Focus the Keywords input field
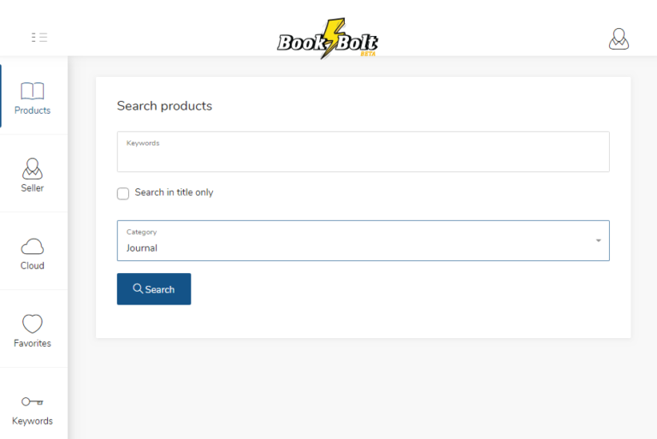657x439 pixels. click(363, 156)
